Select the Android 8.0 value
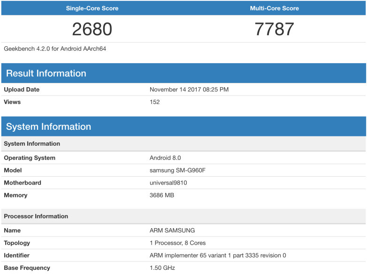Screen dimensions: 367x275 (x=165, y=158)
